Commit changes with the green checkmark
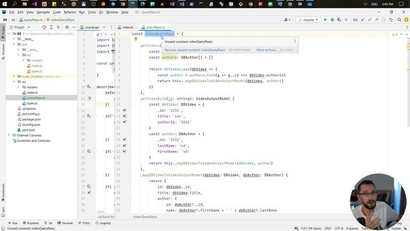Image resolution: width=410 pixels, height=231 pixels. [370, 20]
